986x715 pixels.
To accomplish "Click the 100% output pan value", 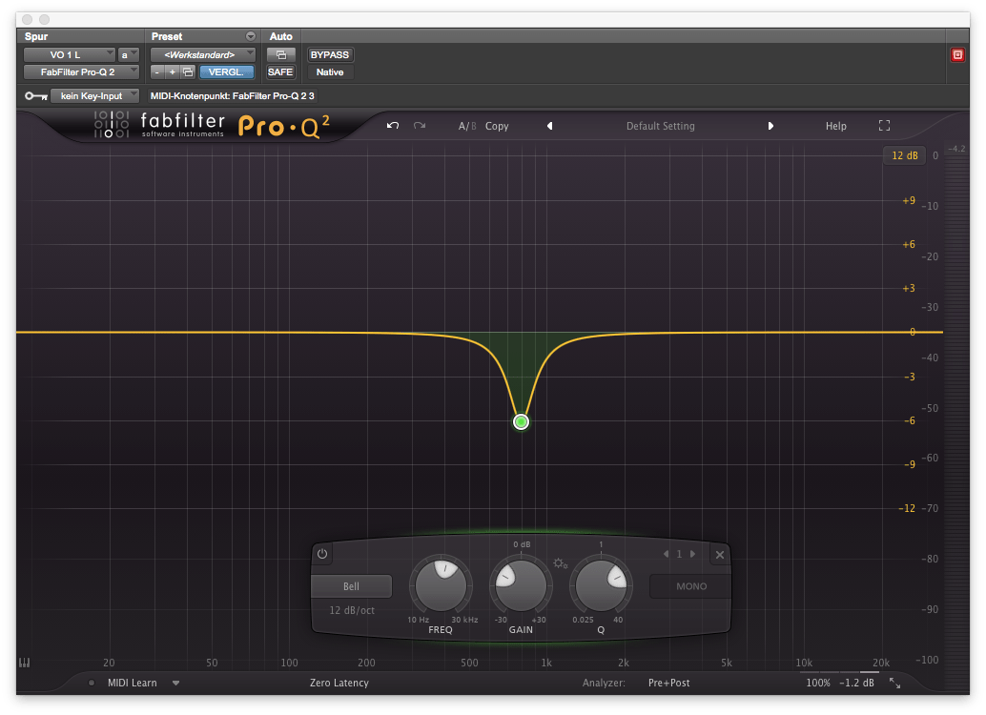I will click(x=818, y=683).
